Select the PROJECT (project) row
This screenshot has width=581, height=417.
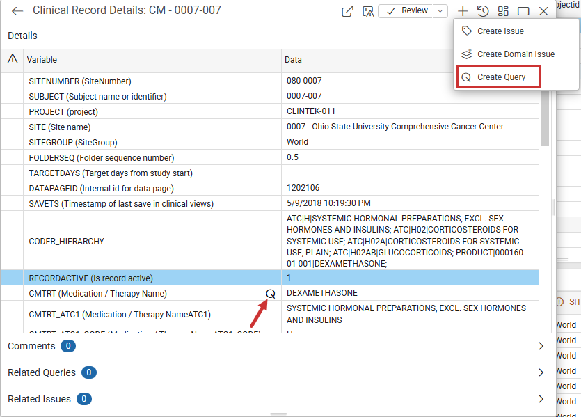click(270, 111)
